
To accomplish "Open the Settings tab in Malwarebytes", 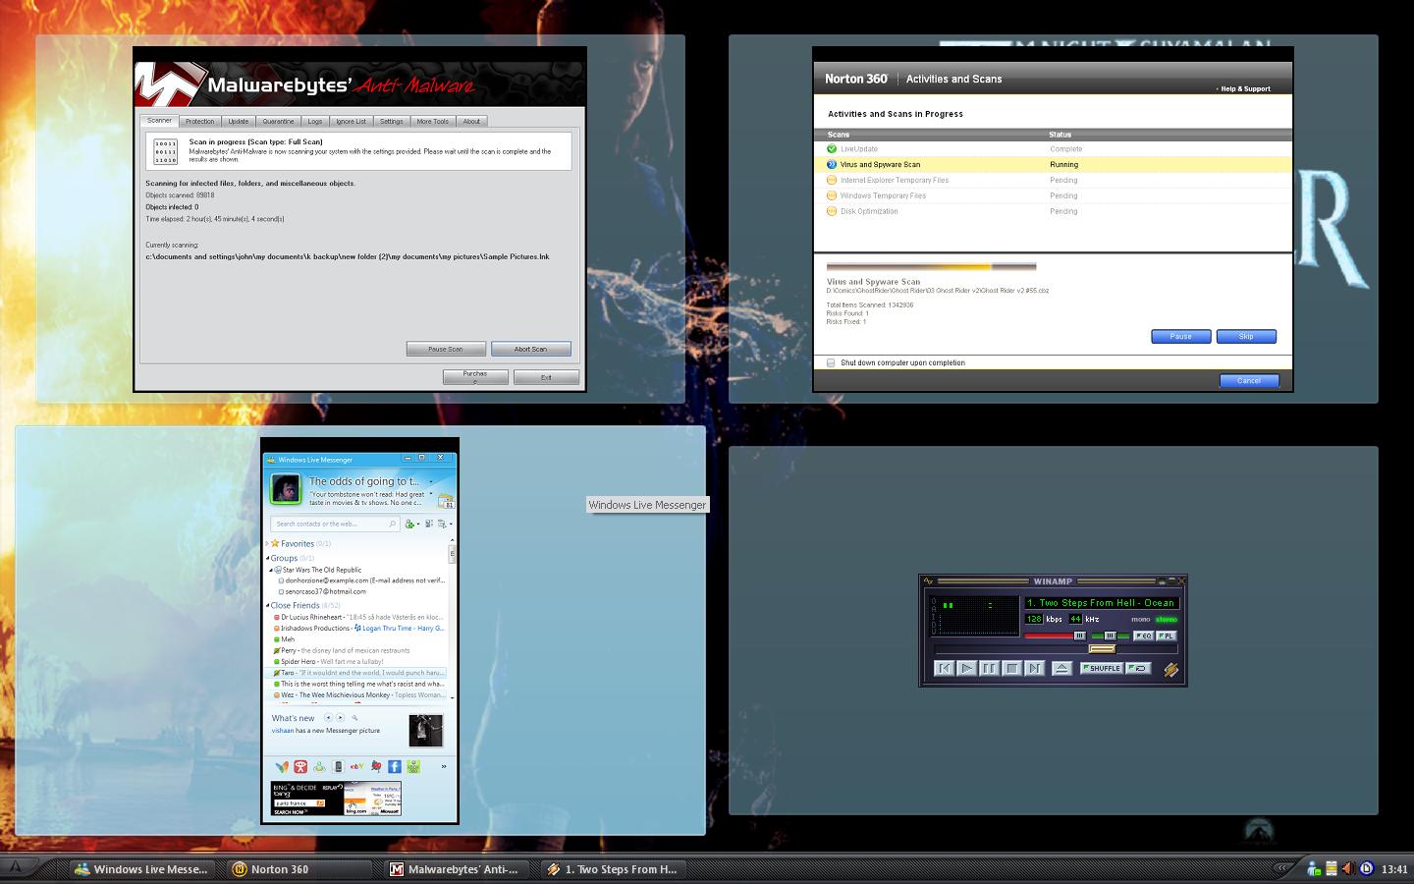I will point(392,122).
